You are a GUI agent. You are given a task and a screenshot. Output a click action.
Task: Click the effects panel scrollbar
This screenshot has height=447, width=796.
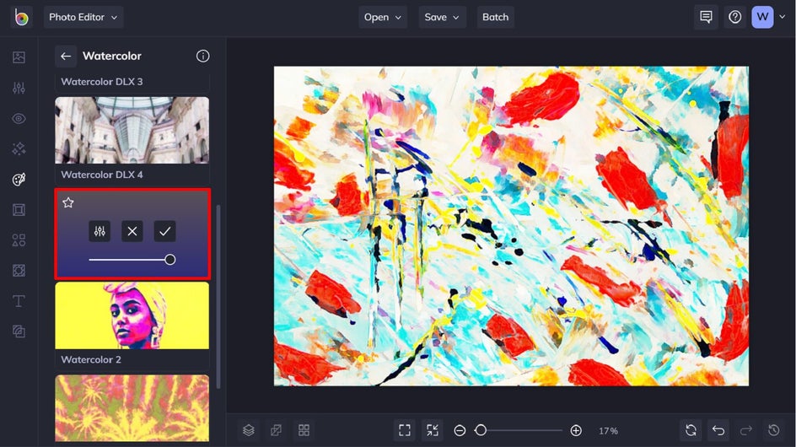pyautogui.click(x=218, y=297)
